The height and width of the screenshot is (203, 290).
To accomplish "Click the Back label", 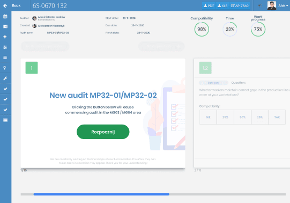I will pyautogui.click(x=16, y=5).
